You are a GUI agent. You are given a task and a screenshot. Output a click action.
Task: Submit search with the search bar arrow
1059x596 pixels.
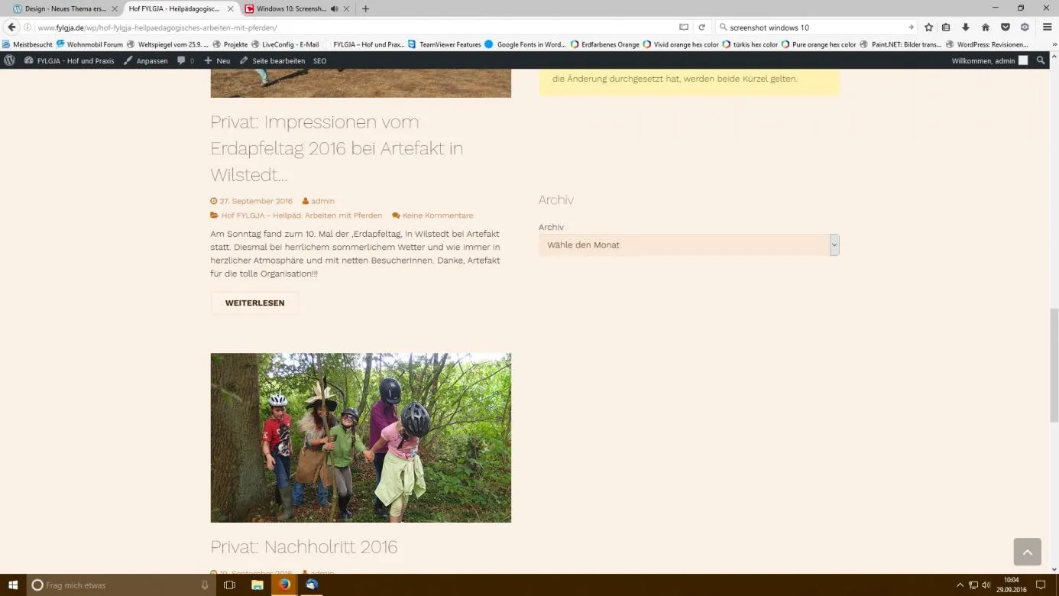(911, 28)
